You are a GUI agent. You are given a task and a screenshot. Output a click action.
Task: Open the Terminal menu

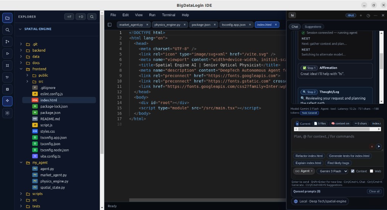(x=169, y=15)
